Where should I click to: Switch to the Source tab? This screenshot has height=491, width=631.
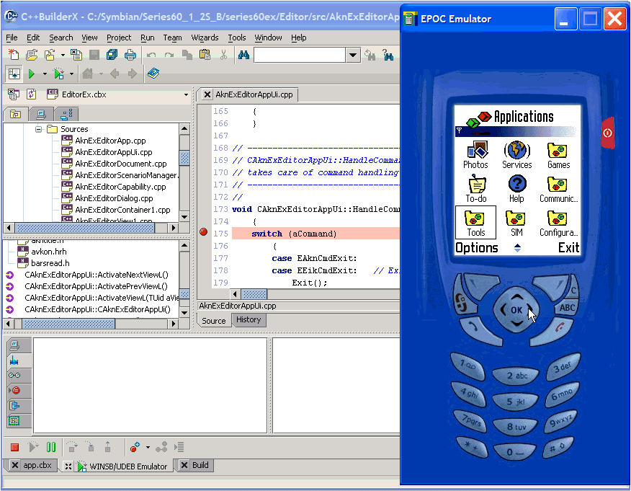tap(214, 321)
